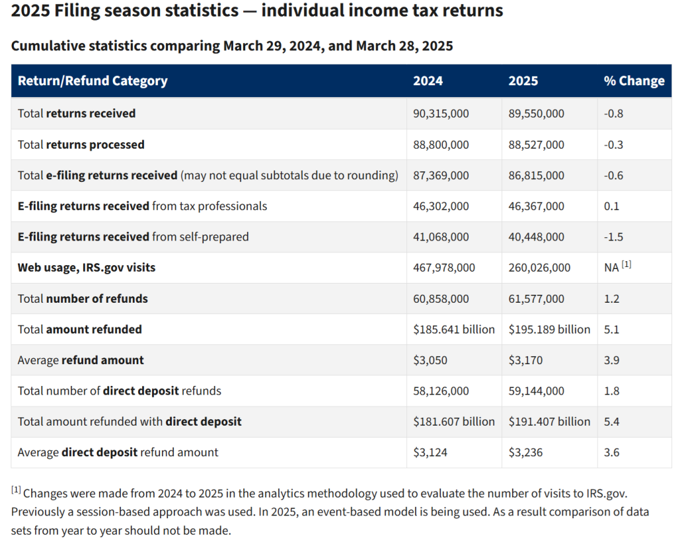Click the [1] marker starting the footnote text

(x=16, y=490)
